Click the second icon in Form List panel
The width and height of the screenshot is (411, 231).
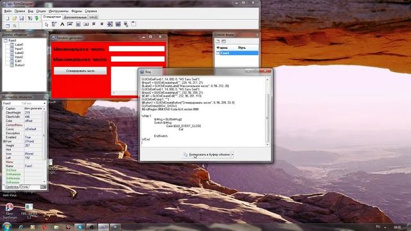click(223, 41)
